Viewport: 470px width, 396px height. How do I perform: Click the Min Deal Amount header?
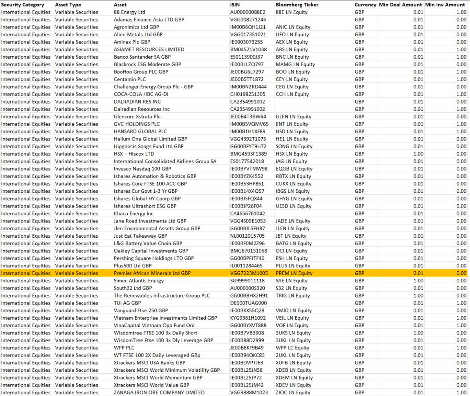point(400,5)
